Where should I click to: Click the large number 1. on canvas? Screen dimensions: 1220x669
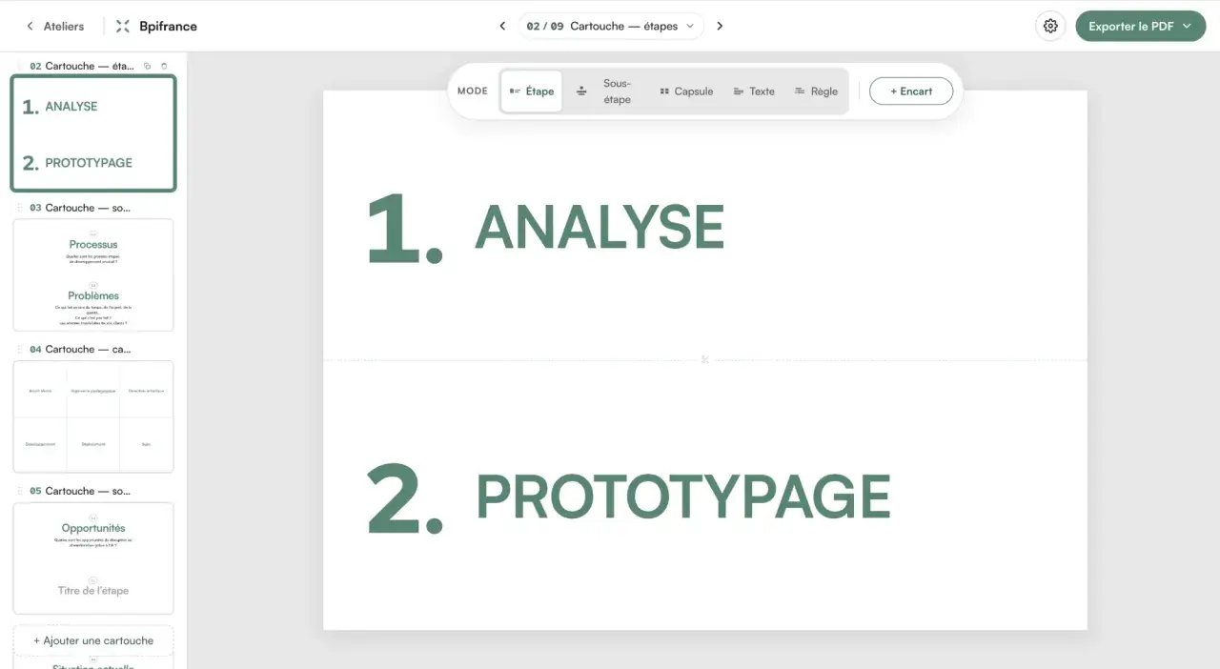coord(405,228)
